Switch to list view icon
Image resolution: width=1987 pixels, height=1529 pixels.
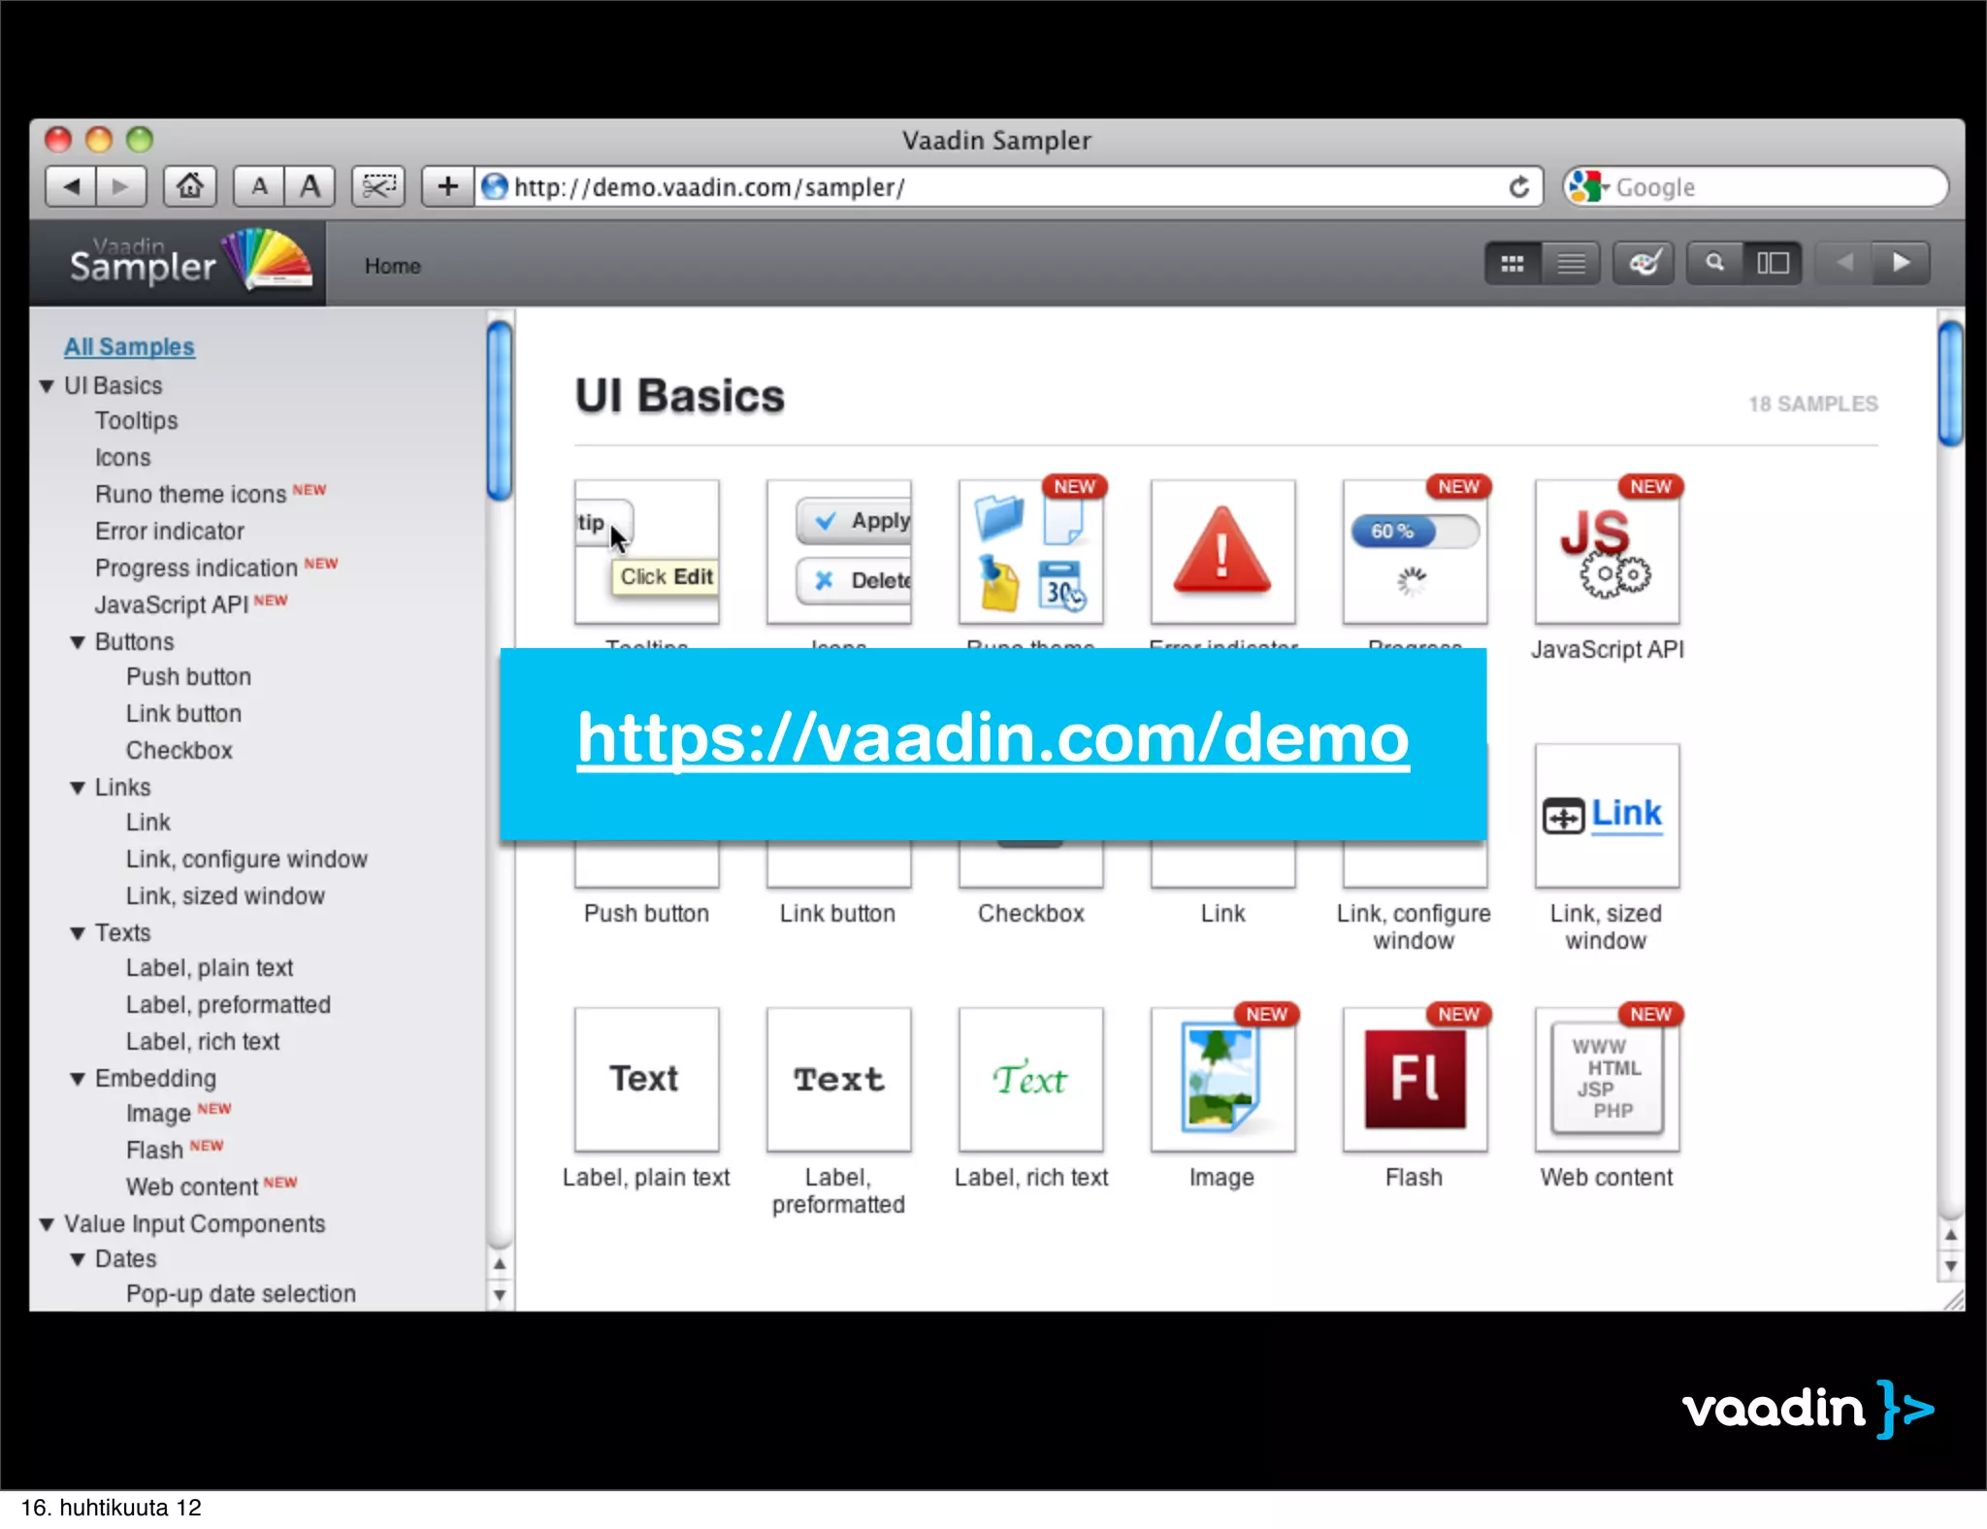1571,264
